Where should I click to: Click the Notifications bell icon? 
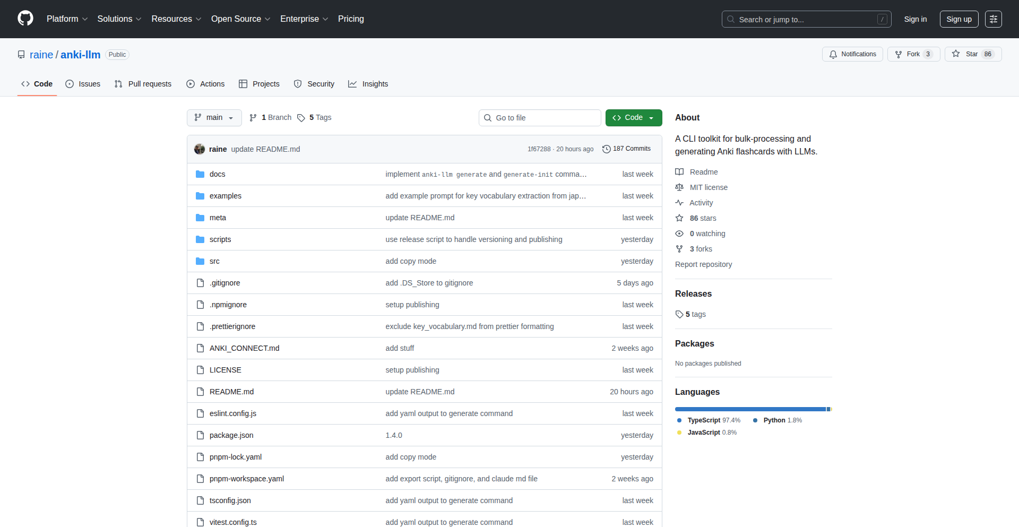(833, 54)
